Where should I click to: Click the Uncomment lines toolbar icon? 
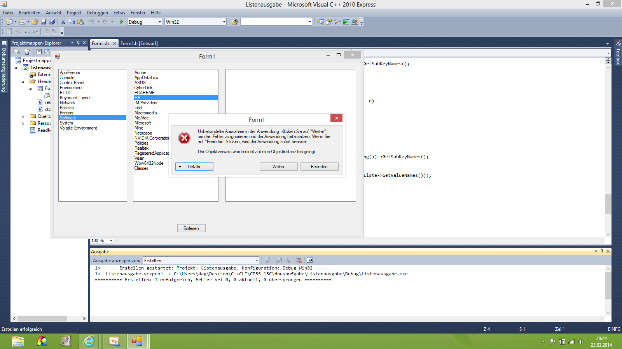tap(55, 31)
